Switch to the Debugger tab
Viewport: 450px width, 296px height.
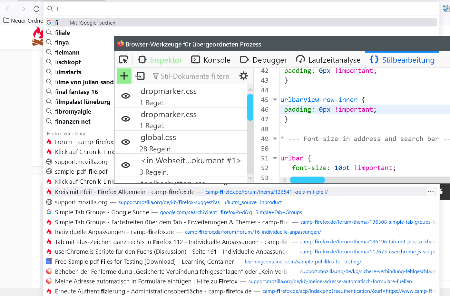(x=263, y=60)
